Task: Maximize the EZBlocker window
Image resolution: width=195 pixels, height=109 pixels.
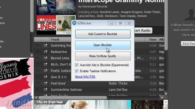Action: coord(120,23)
